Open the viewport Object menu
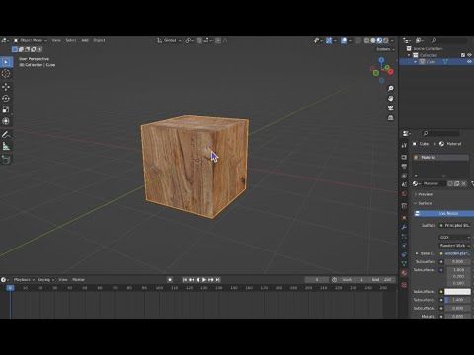Screen dimensions: 474x355 pyautogui.click(x=99, y=40)
